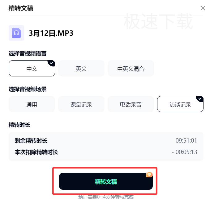Start transcription with the 精转文稿 button
The height and width of the screenshot is (205, 210).
pyautogui.click(x=106, y=181)
